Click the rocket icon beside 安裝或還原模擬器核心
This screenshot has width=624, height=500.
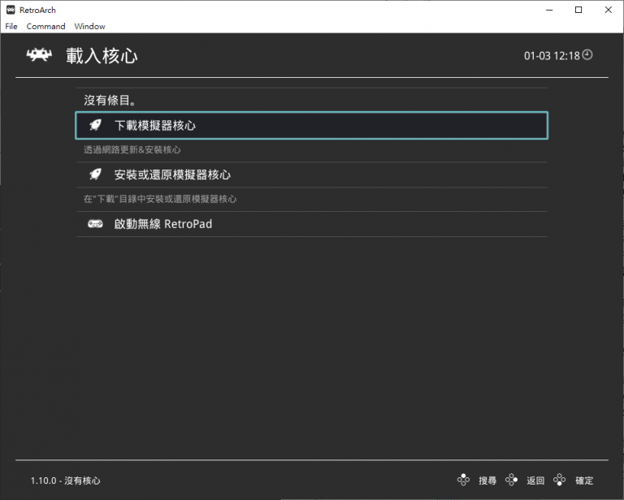coord(95,175)
